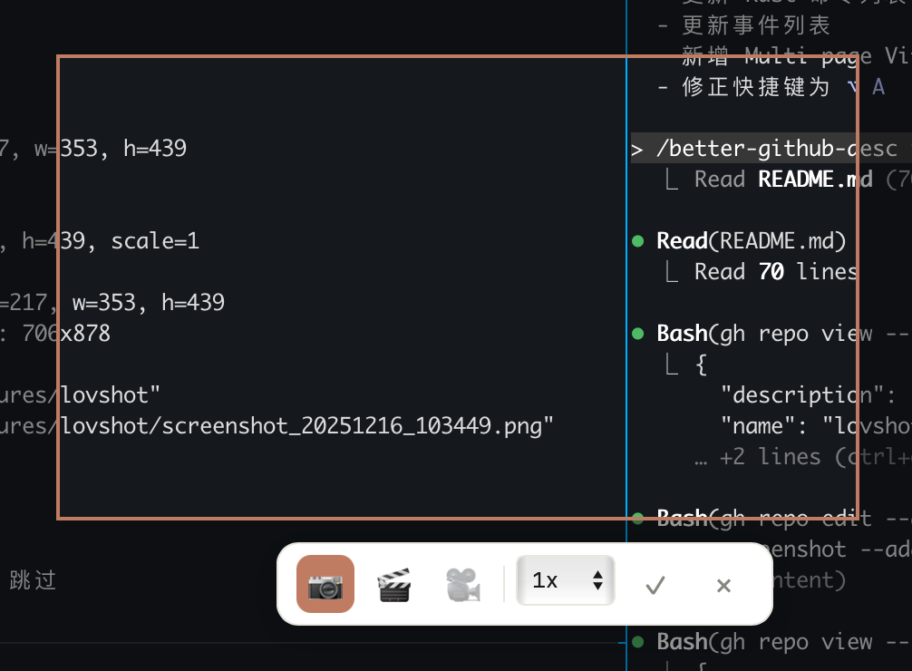
Task: Click the 'h=439, scale=1' text
Action: pyautogui.click(x=111, y=241)
